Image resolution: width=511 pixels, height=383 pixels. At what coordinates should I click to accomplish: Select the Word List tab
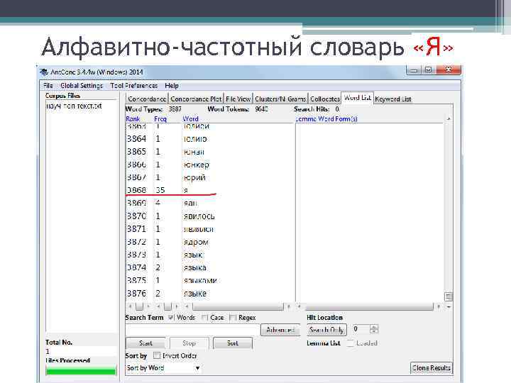click(x=357, y=98)
